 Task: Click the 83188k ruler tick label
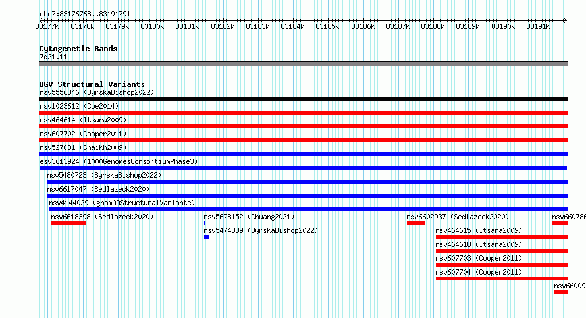tap(433, 26)
